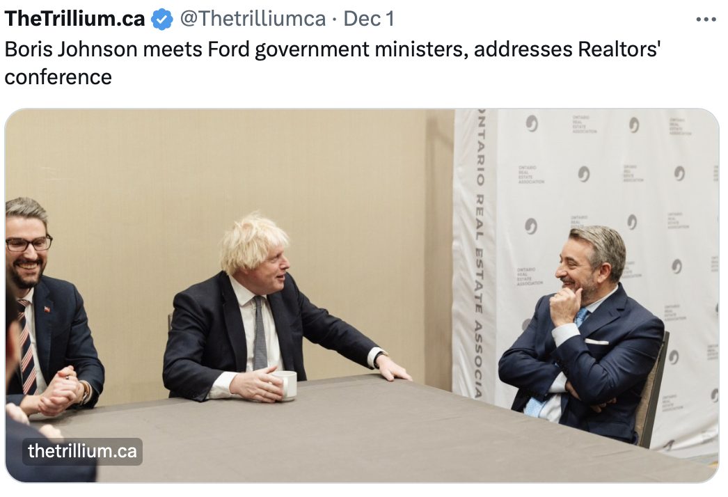The image size is (728, 497).
Task: Open TheTrillium.ca profile from display name
Action: tap(74, 19)
